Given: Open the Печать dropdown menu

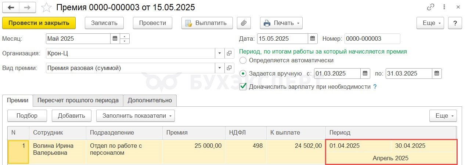Looking at the screenshot, I should 281,23.
